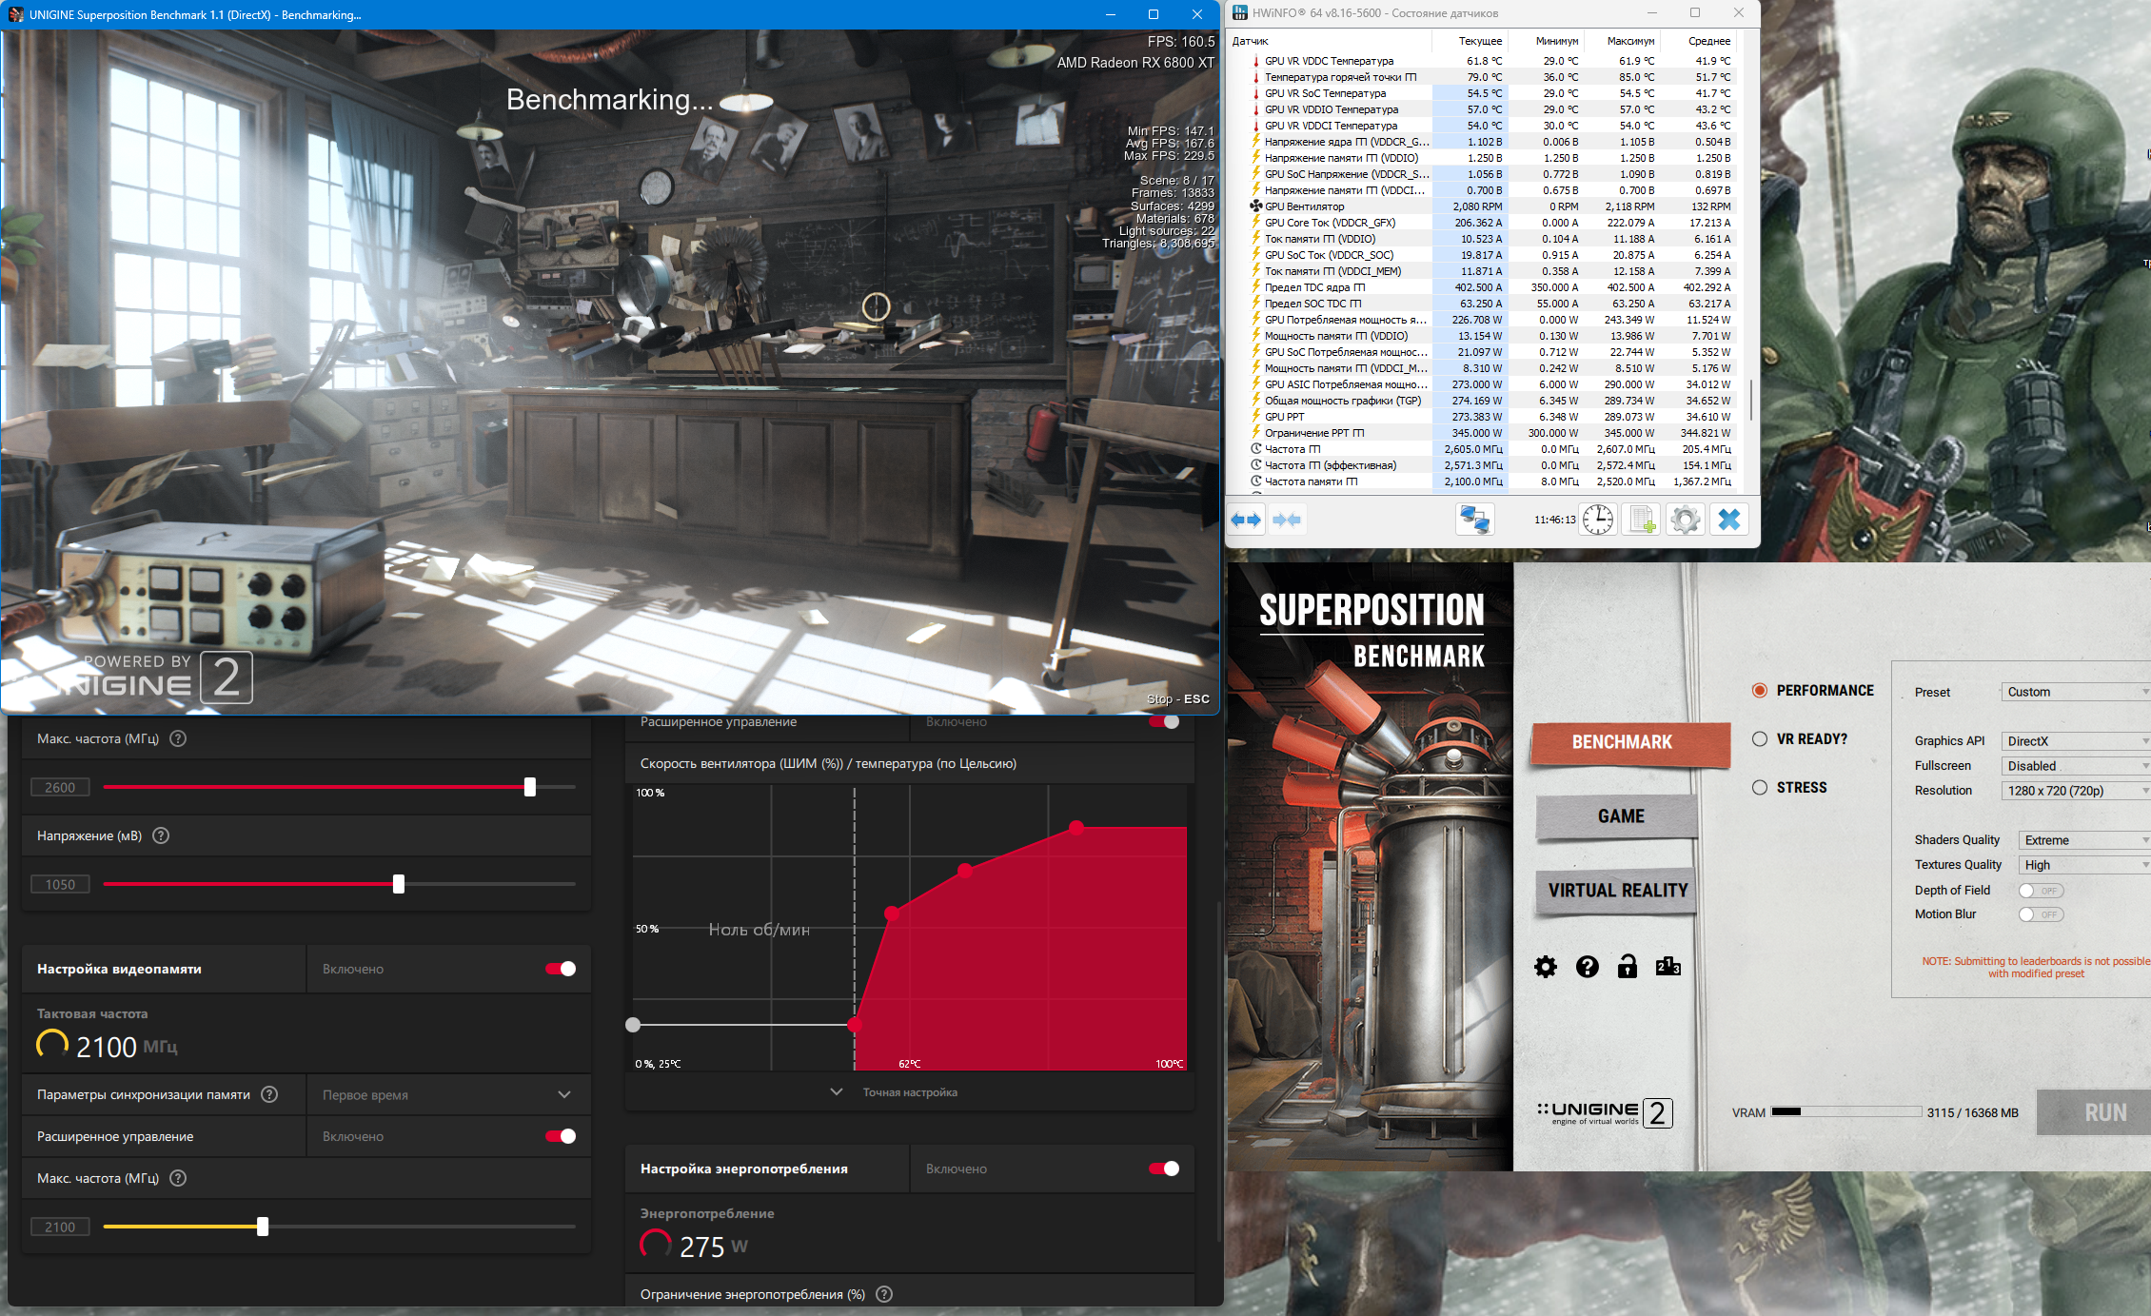Screen dimensions: 2151x1316
Task: Open Superposition help question mark icon
Action: pyautogui.click(x=1587, y=967)
